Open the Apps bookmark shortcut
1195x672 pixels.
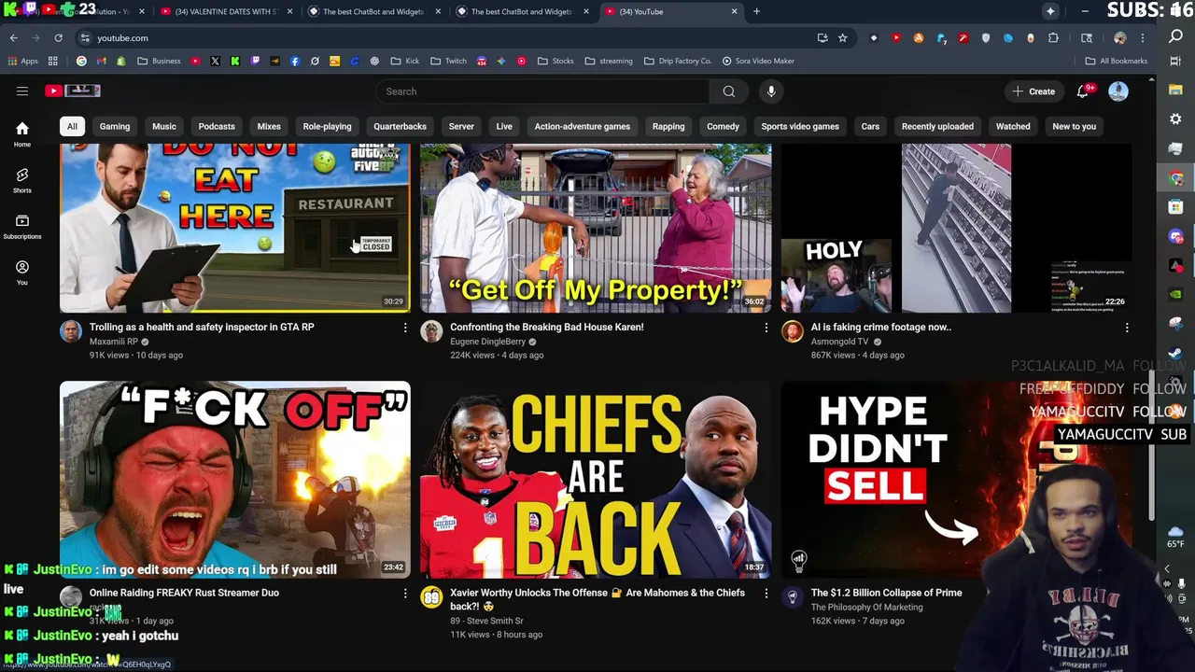[23, 62]
